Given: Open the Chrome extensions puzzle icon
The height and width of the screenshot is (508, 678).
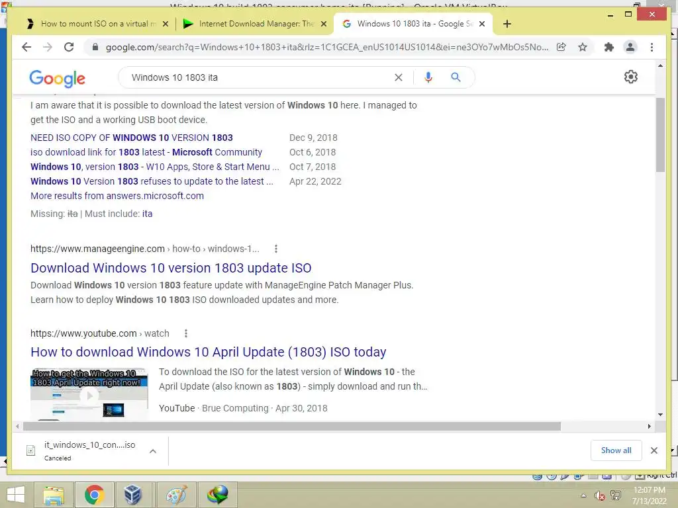Looking at the screenshot, I should click(x=609, y=47).
